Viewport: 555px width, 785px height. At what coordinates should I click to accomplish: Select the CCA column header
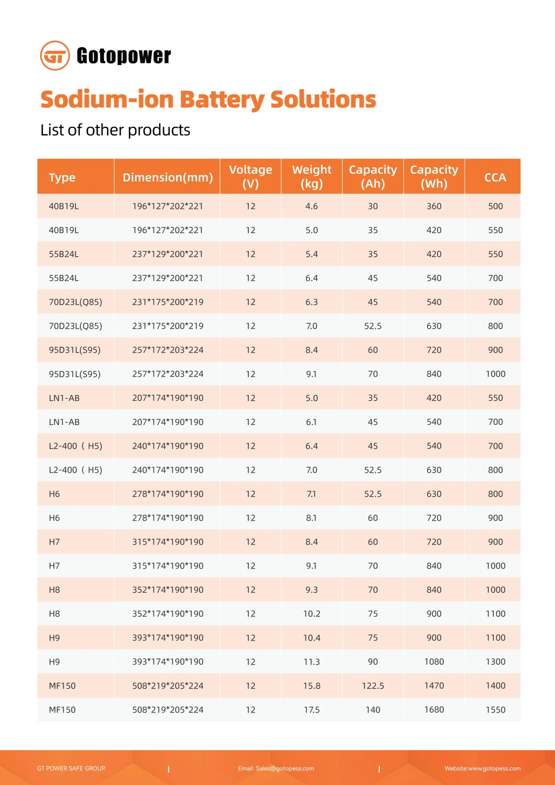(495, 177)
